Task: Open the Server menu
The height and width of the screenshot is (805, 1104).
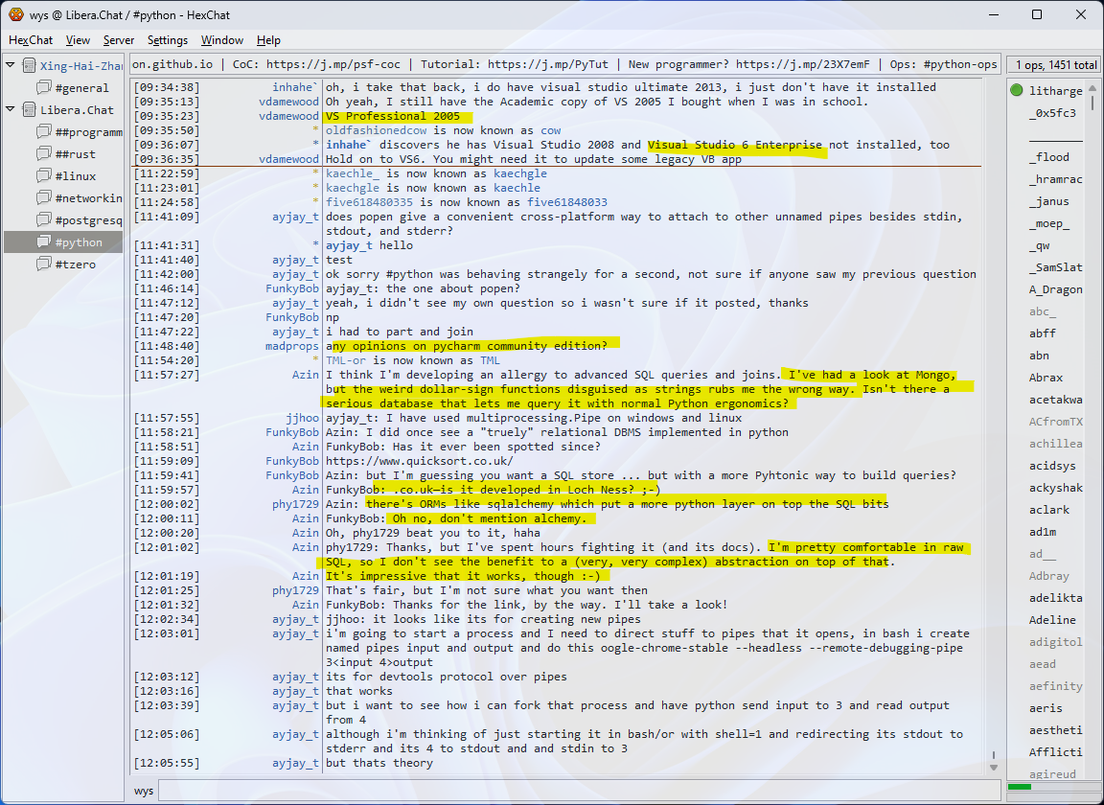Action: (x=119, y=40)
